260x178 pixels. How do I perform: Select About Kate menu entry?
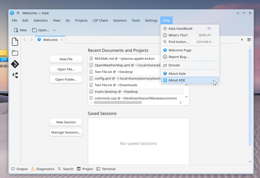click(x=190, y=73)
